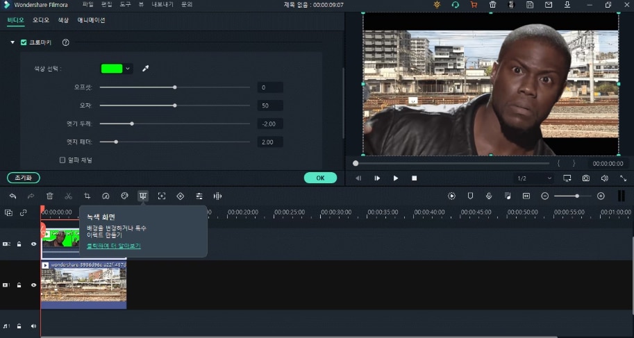Start voiceover recording with the microphone icon
634x338 pixels.
(x=489, y=196)
